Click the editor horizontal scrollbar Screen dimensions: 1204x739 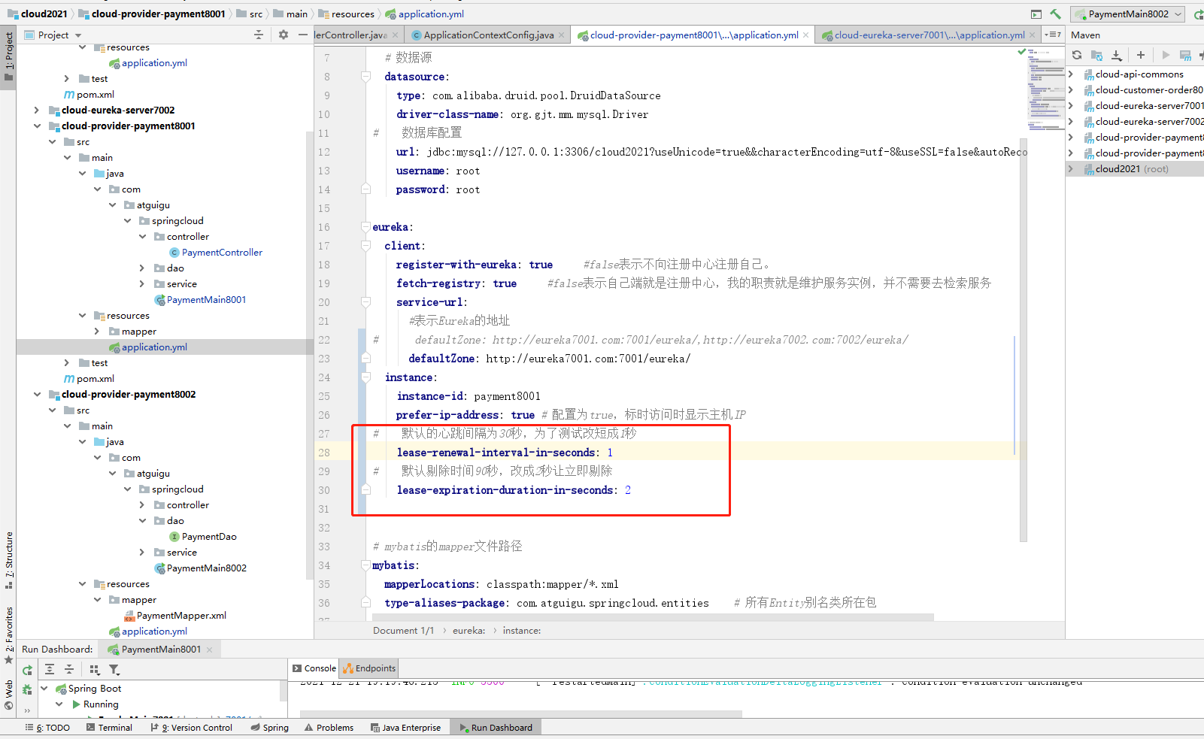coord(654,616)
